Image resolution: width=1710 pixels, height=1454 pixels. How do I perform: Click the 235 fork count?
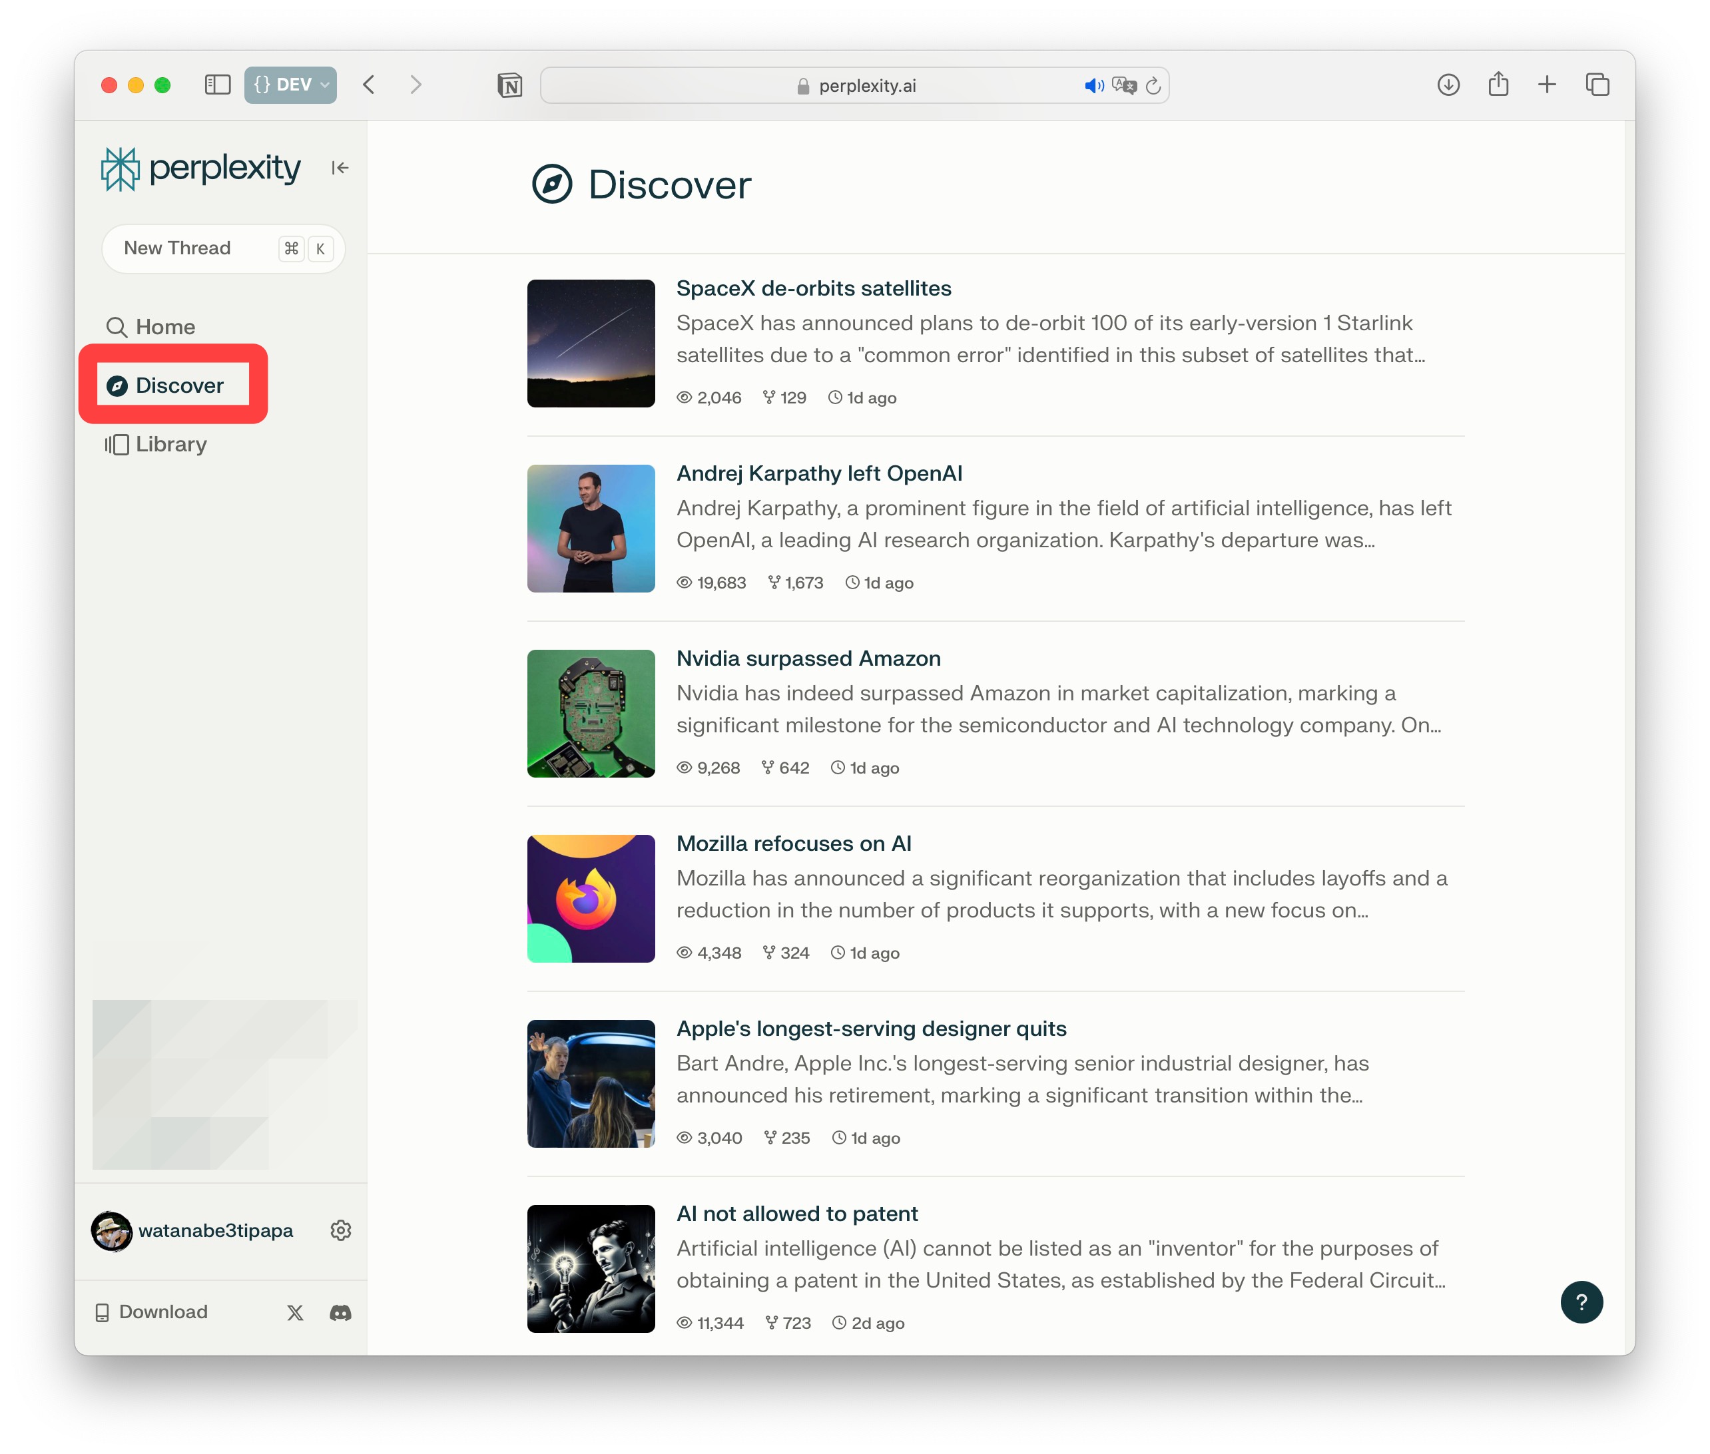tap(786, 1138)
